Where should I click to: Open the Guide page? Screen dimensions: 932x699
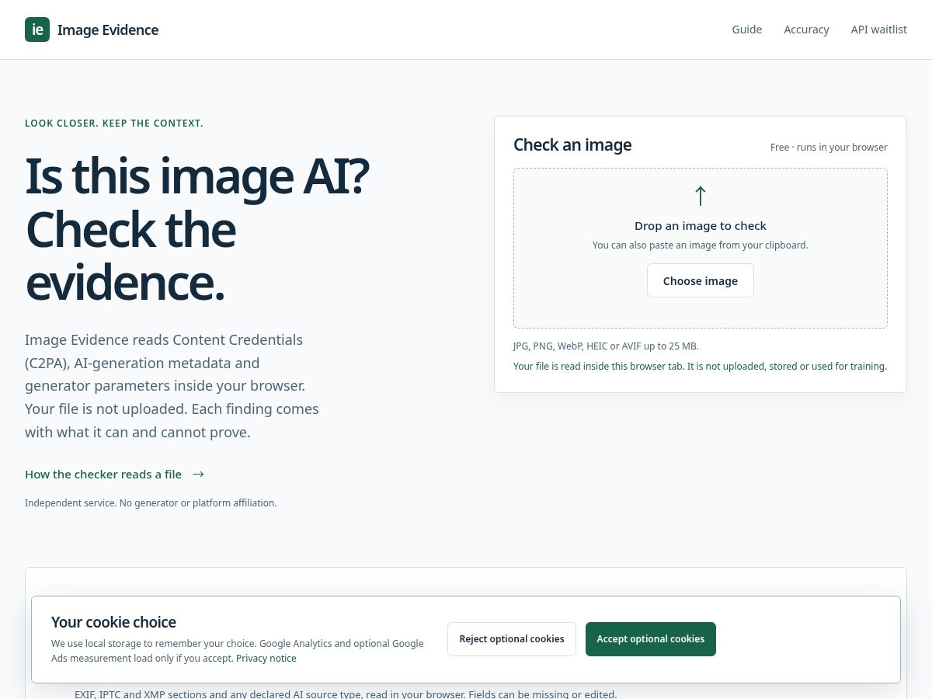(x=746, y=30)
